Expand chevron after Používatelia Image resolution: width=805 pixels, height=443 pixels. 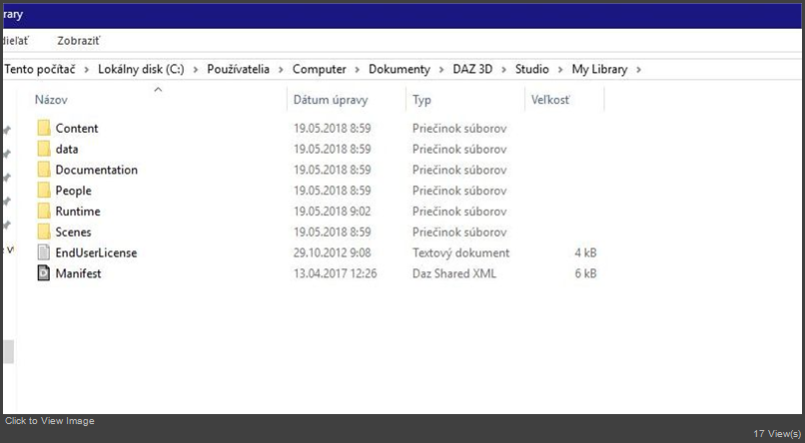click(281, 70)
